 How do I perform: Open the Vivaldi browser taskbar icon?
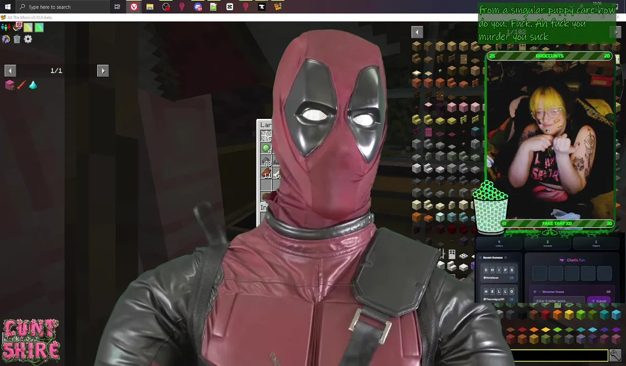pyautogui.click(x=134, y=7)
